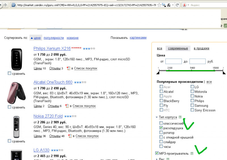
Task: Open address bar history dropdown arrow
Action: pos(173,5)
